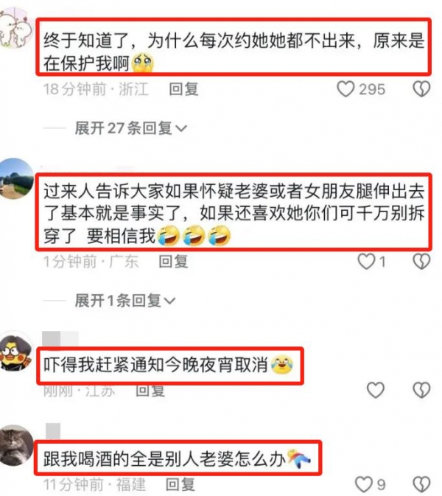This screenshot has height=496, width=442.
Task: Reply to the Zhejiang comment via 回复
Action: [x=183, y=89]
